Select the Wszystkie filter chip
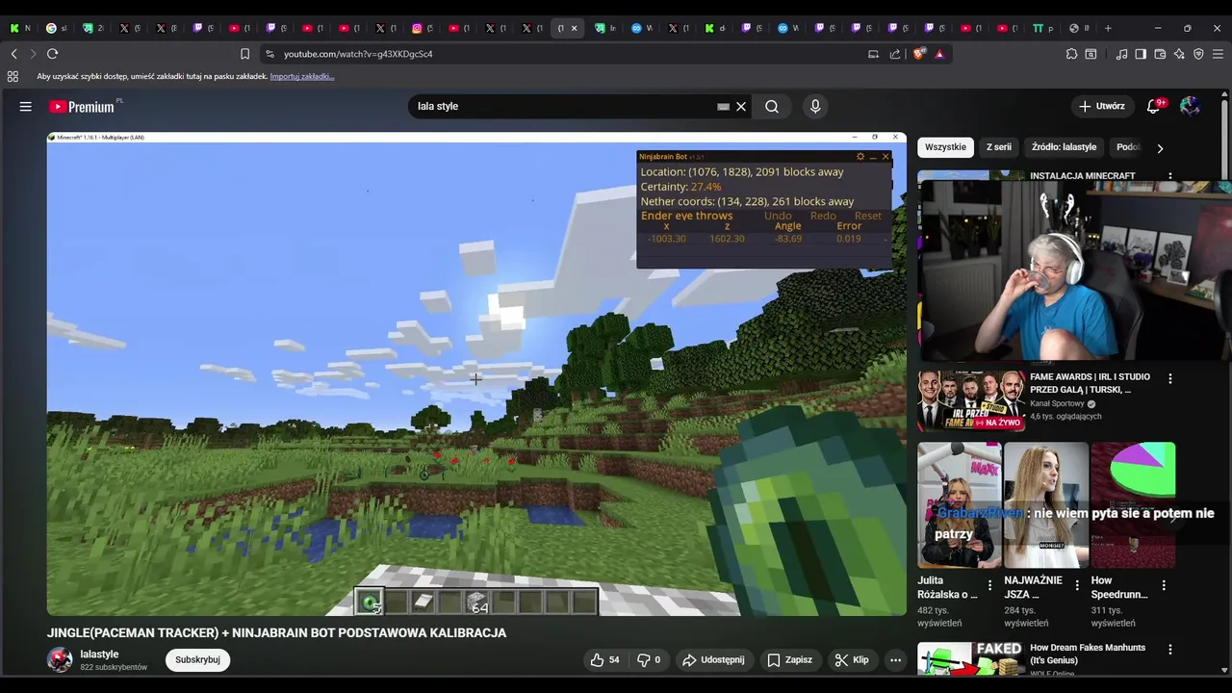1232x693 pixels. (945, 147)
